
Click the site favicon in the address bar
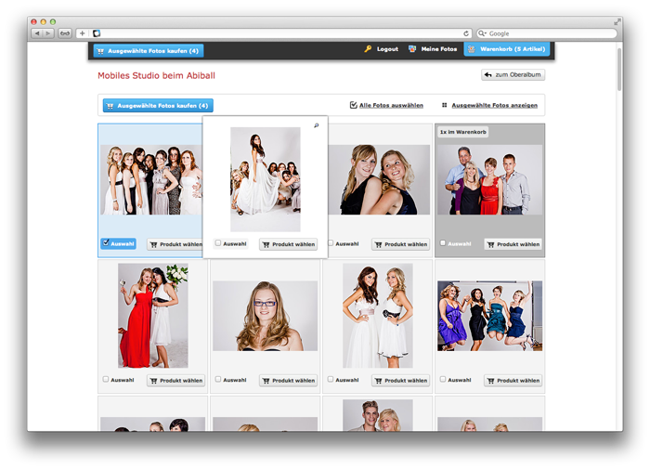click(97, 33)
